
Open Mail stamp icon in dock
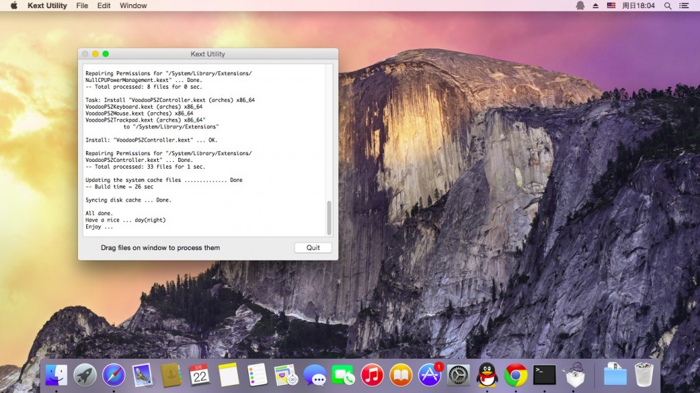click(142, 375)
